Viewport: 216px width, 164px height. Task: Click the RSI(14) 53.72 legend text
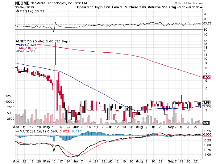point(32,11)
